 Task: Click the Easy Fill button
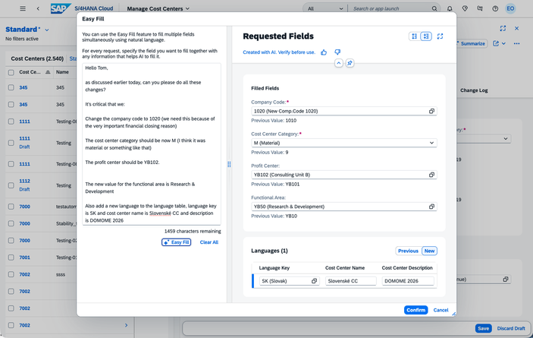point(176,242)
